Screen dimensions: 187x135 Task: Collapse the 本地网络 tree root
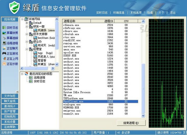(x=22, y=19)
